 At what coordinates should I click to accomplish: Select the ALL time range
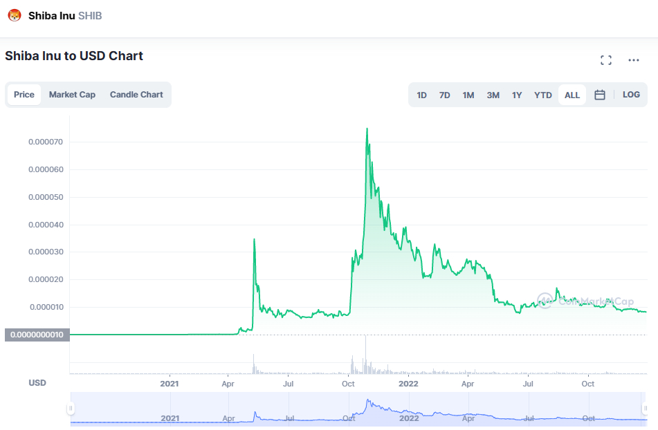572,95
